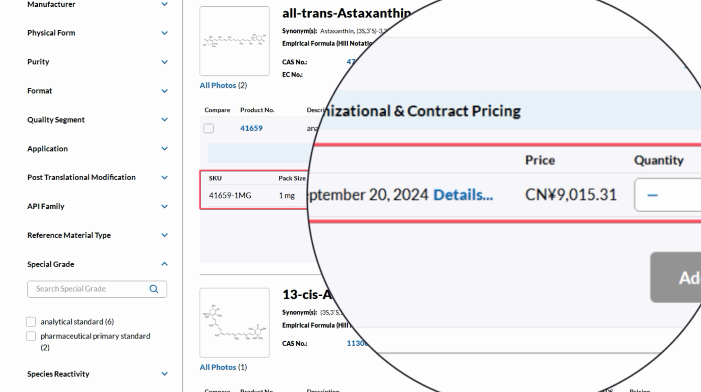701x392 pixels.
Task: Click the 13-cis-Astaxanthin structure thumbnail
Action: (234, 322)
